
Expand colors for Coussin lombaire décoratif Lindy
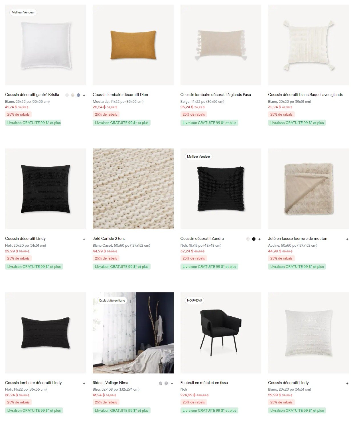tap(84, 383)
